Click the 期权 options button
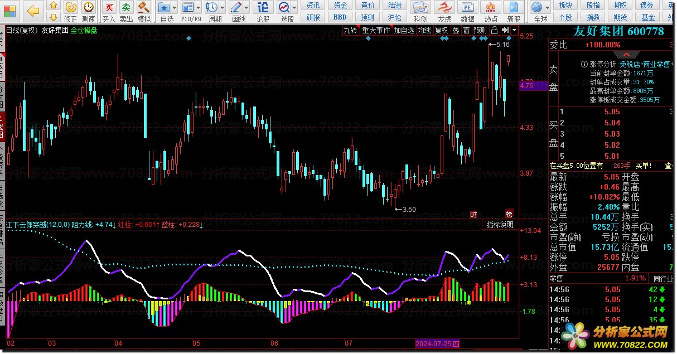Image resolution: width=677 pixels, height=354 pixels. [621, 5]
